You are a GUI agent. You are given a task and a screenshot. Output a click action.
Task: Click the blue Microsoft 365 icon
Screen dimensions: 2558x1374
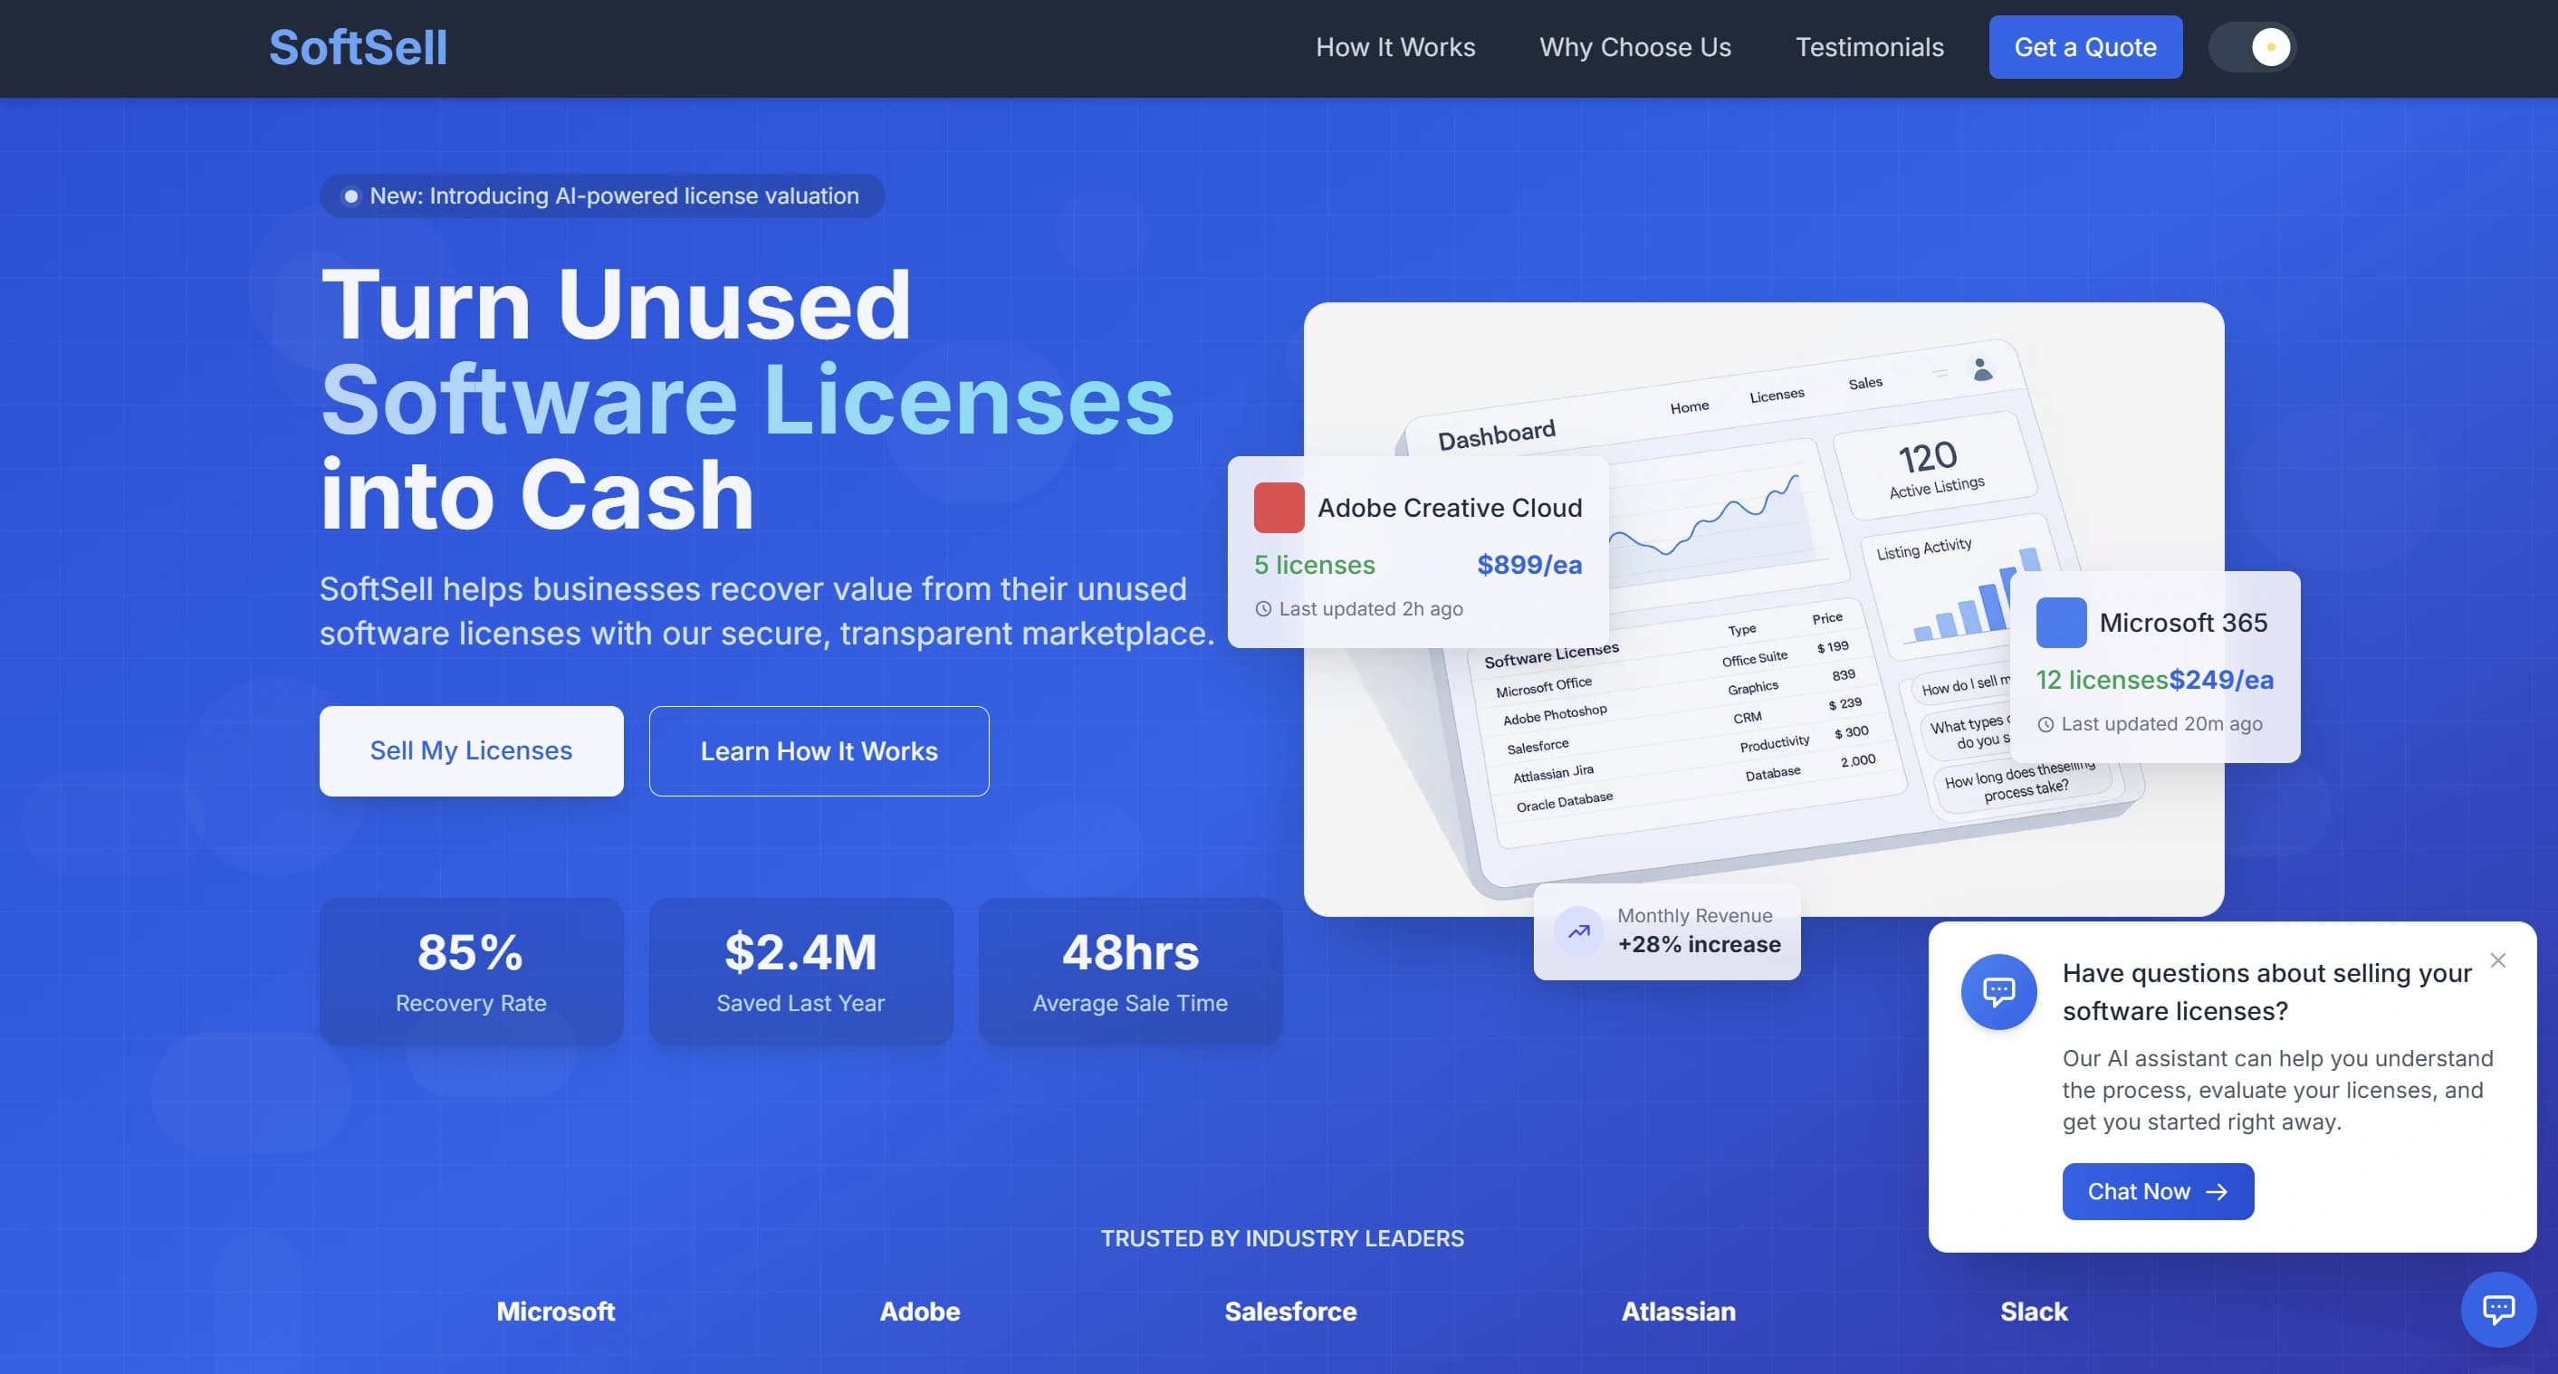pyautogui.click(x=2061, y=623)
